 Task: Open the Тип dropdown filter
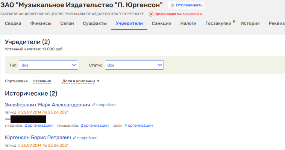coord(49,65)
